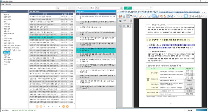The height and width of the screenshot is (112, 208).
Task: Click the green '검색' search button
Action: [128, 8]
